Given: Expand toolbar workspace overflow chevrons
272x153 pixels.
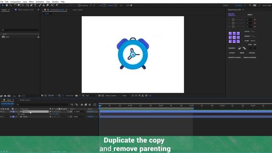Looking at the screenshot, I should 250,6.
